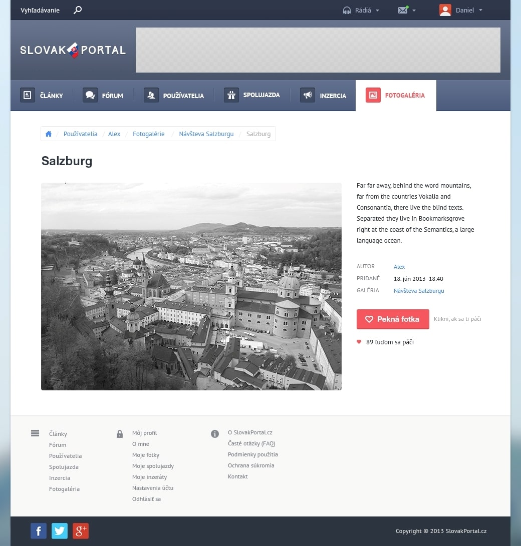
Task: Click the home icon in breadcrumb
Action: point(49,134)
